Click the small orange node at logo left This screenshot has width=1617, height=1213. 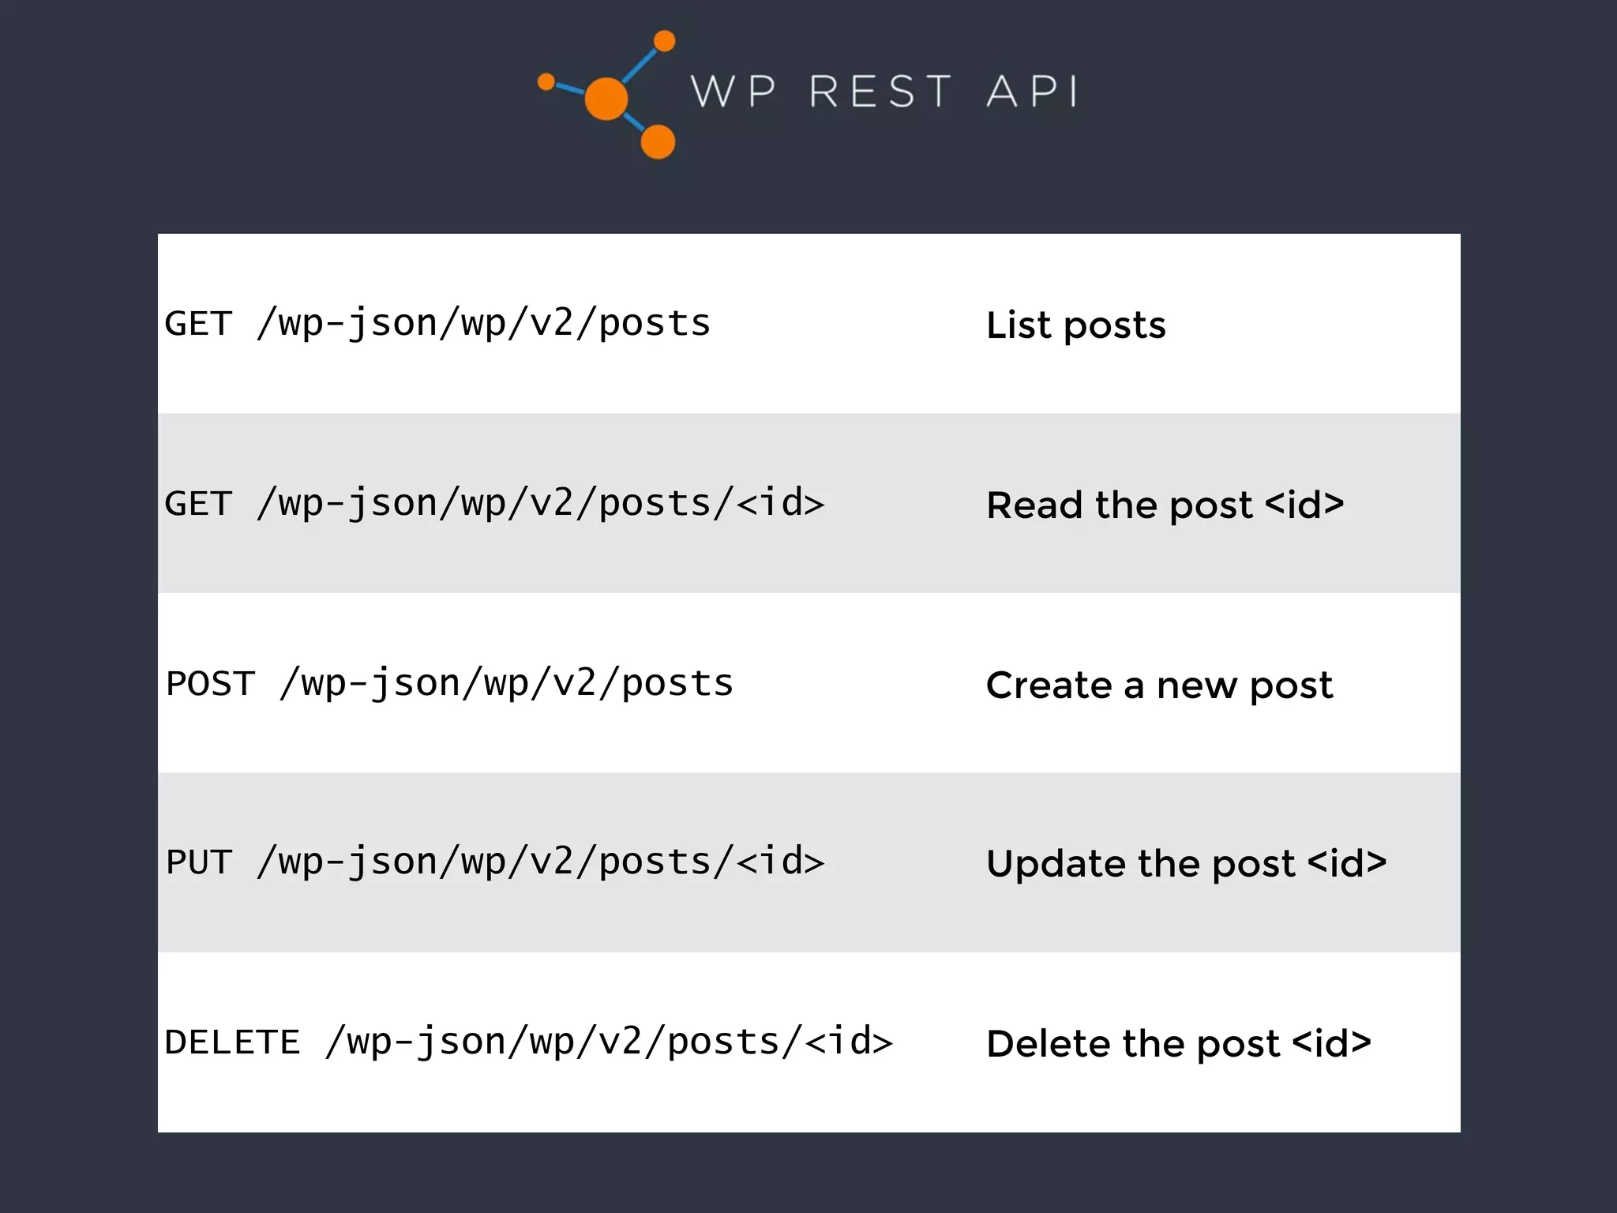546,81
